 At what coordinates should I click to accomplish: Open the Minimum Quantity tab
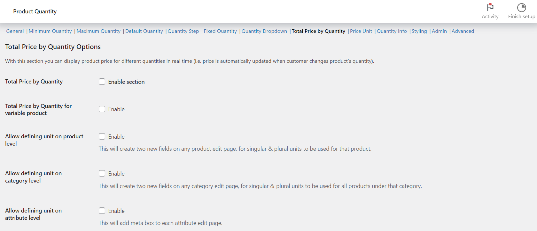point(50,31)
